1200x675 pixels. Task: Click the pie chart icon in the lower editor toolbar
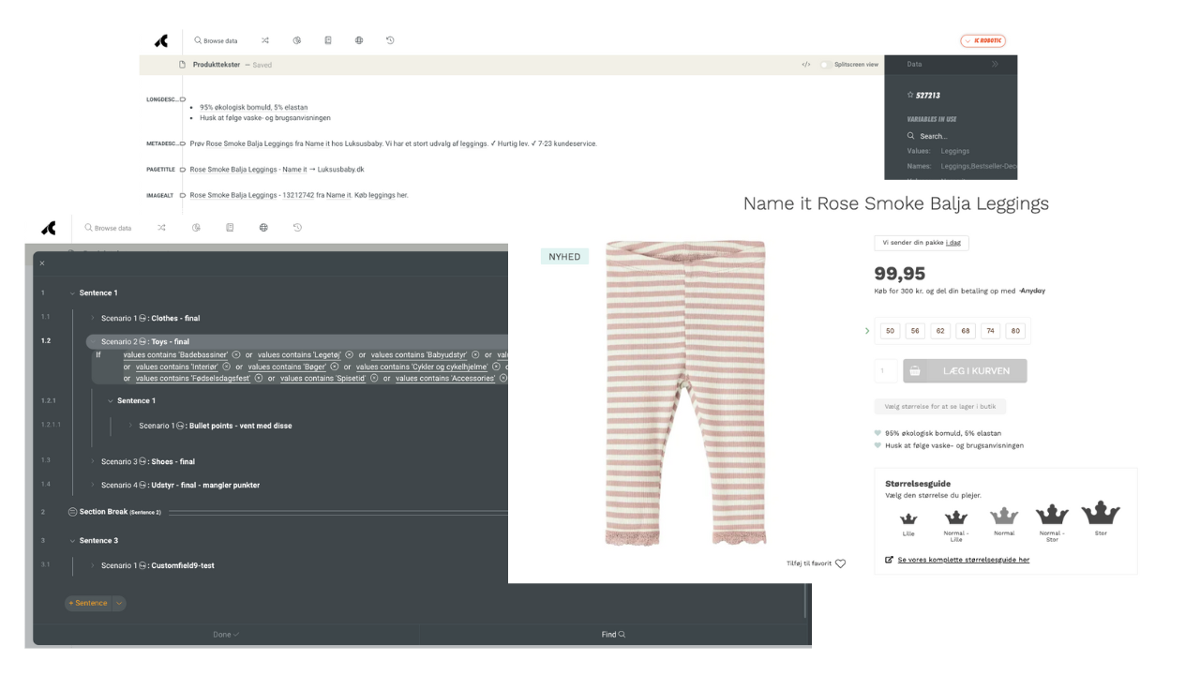[196, 228]
